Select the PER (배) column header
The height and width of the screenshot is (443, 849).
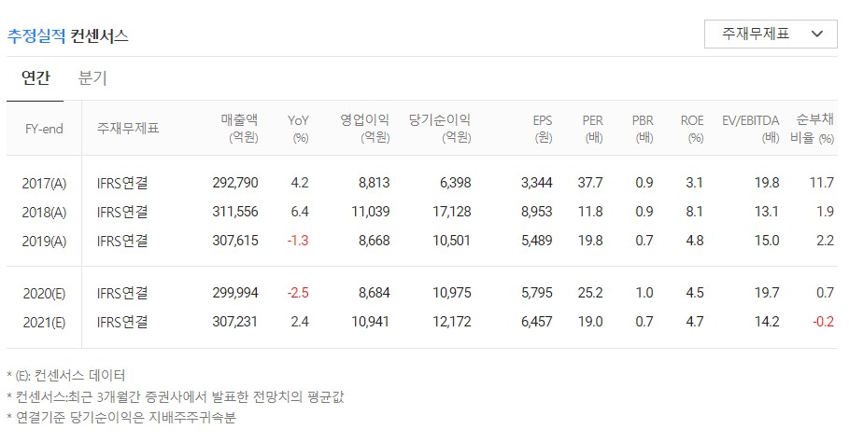pyautogui.click(x=592, y=128)
